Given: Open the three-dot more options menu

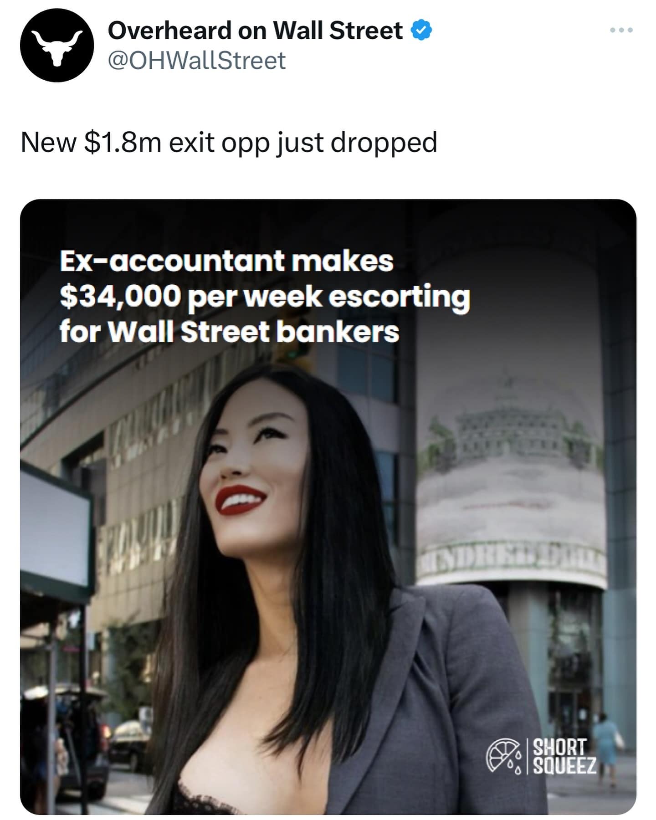Looking at the screenshot, I should (x=621, y=30).
